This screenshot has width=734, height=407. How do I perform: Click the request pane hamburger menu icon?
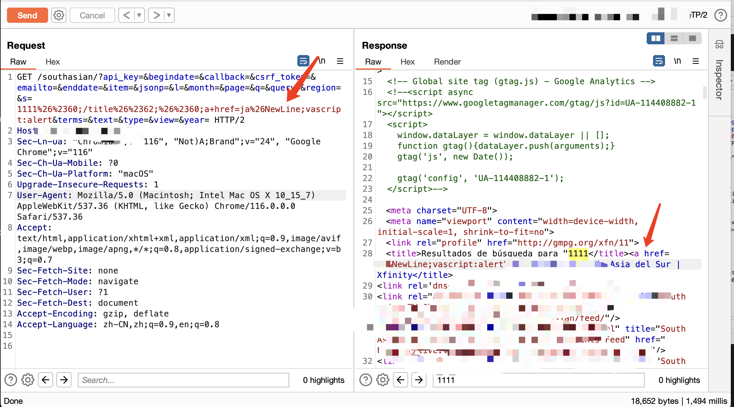coord(340,61)
